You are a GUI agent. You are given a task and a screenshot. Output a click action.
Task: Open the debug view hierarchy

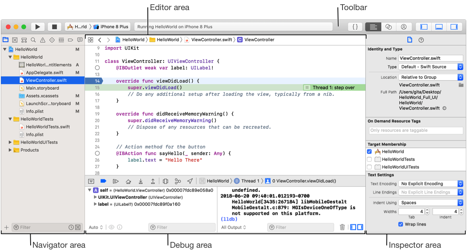click(166, 181)
